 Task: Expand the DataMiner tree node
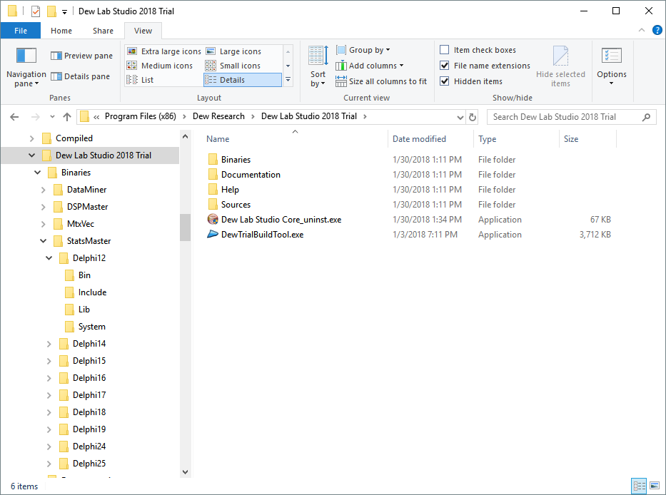coord(44,190)
